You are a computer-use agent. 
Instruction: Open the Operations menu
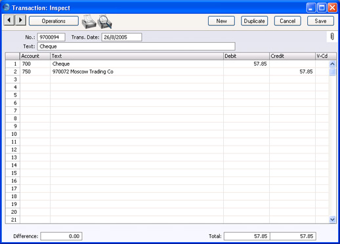[54, 21]
